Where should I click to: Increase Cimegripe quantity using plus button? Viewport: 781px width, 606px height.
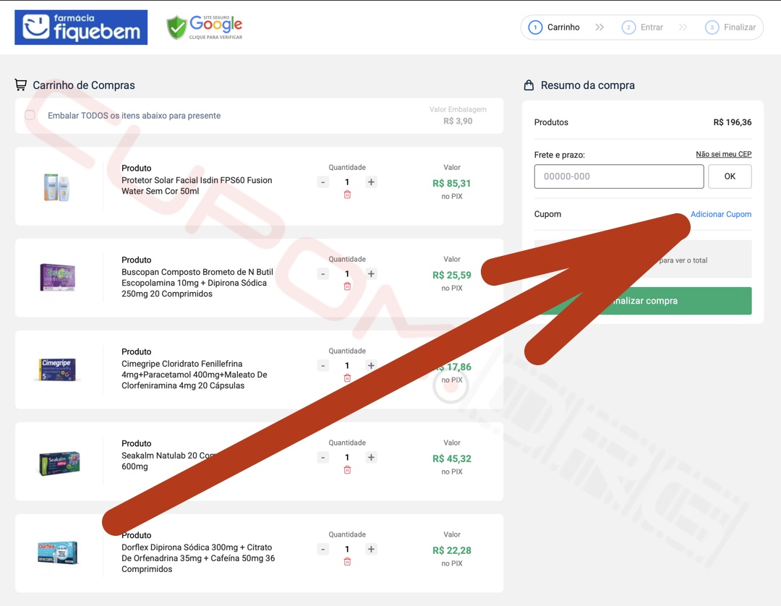[x=371, y=365]
